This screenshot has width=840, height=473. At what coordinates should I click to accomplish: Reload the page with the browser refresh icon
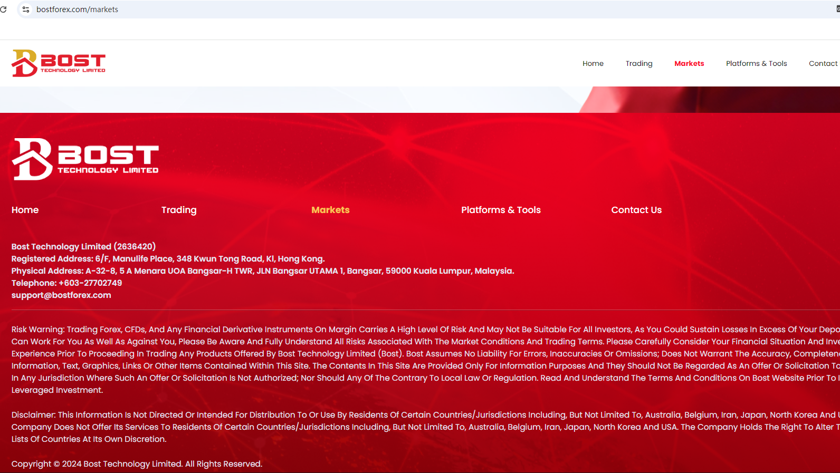3,9
